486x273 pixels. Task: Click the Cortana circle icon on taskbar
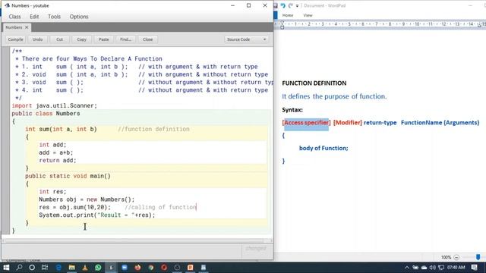(32, 267)
